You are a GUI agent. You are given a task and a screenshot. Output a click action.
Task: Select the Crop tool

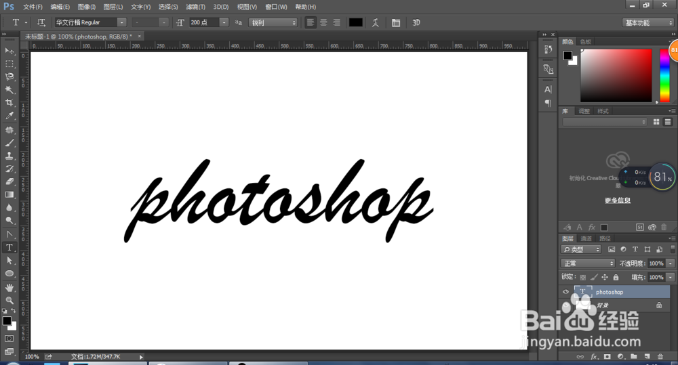9,103
